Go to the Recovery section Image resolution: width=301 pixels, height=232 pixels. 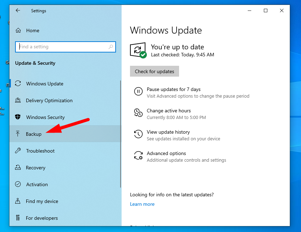(x=35, y=168)
